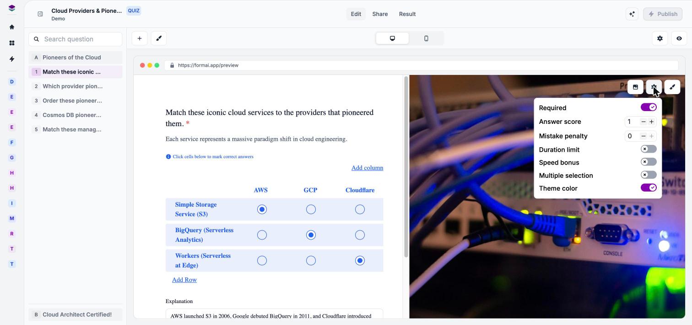Screen dimensions: 692x325
Task: Click the Explanation text box
Action: [x=274, y=314]
